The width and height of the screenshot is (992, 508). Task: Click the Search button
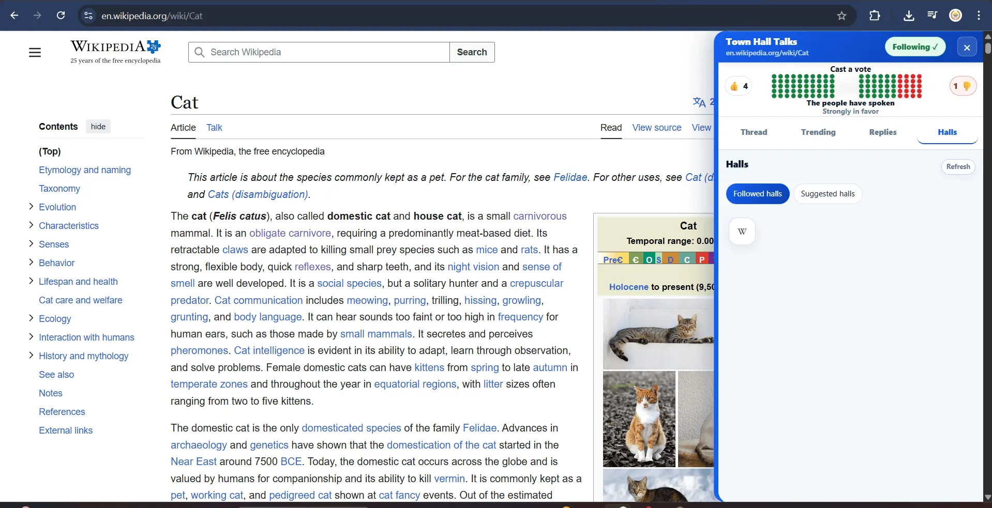tap(472, 52)
